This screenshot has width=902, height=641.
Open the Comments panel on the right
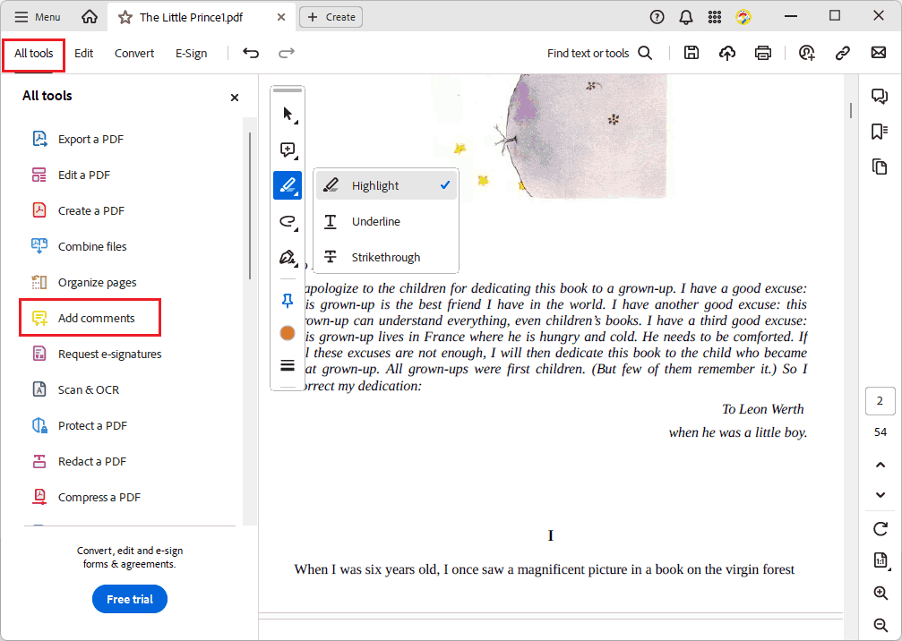(881, 95)
